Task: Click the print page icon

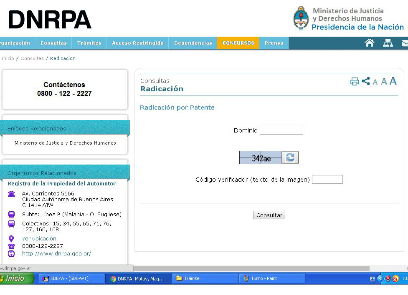Action: [x=355, y=82]
